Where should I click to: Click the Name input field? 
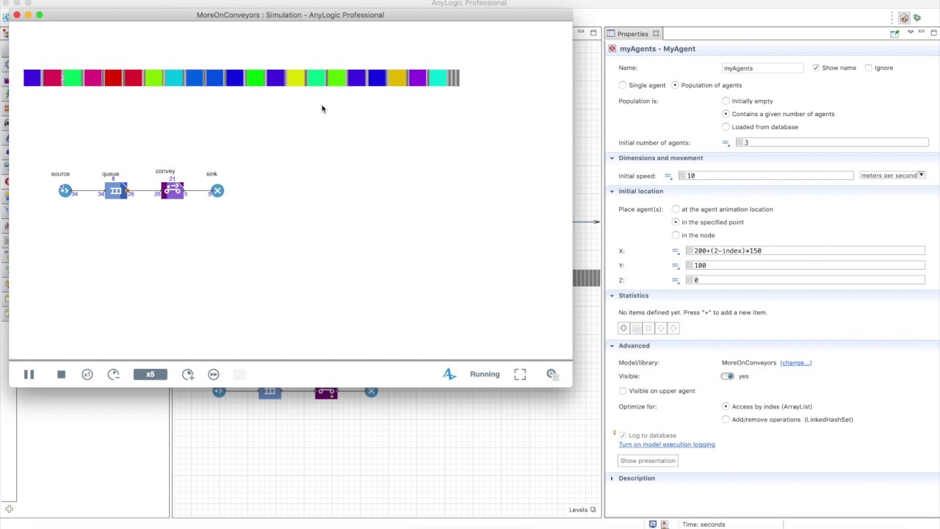[x=763, y=68]
